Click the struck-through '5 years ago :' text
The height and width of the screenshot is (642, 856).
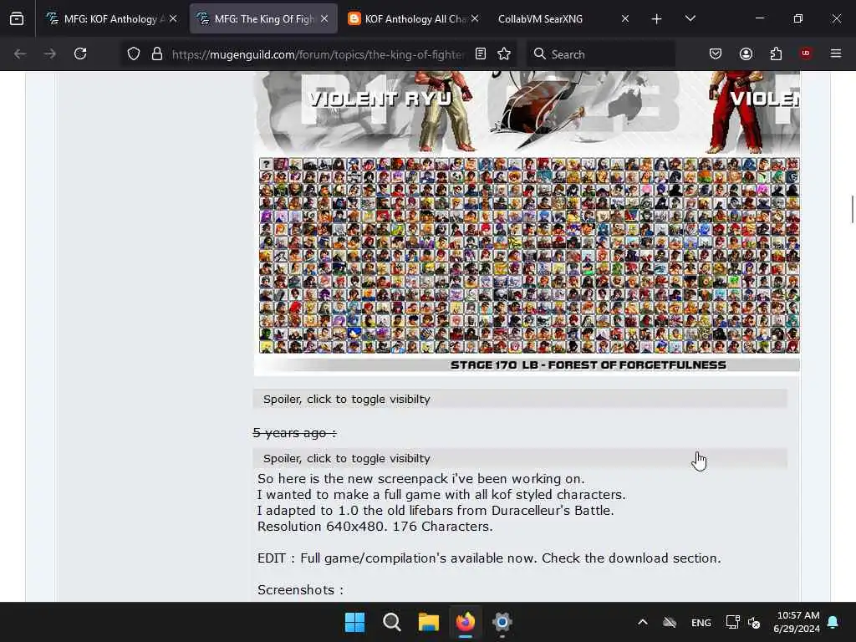tap(295, 433)
